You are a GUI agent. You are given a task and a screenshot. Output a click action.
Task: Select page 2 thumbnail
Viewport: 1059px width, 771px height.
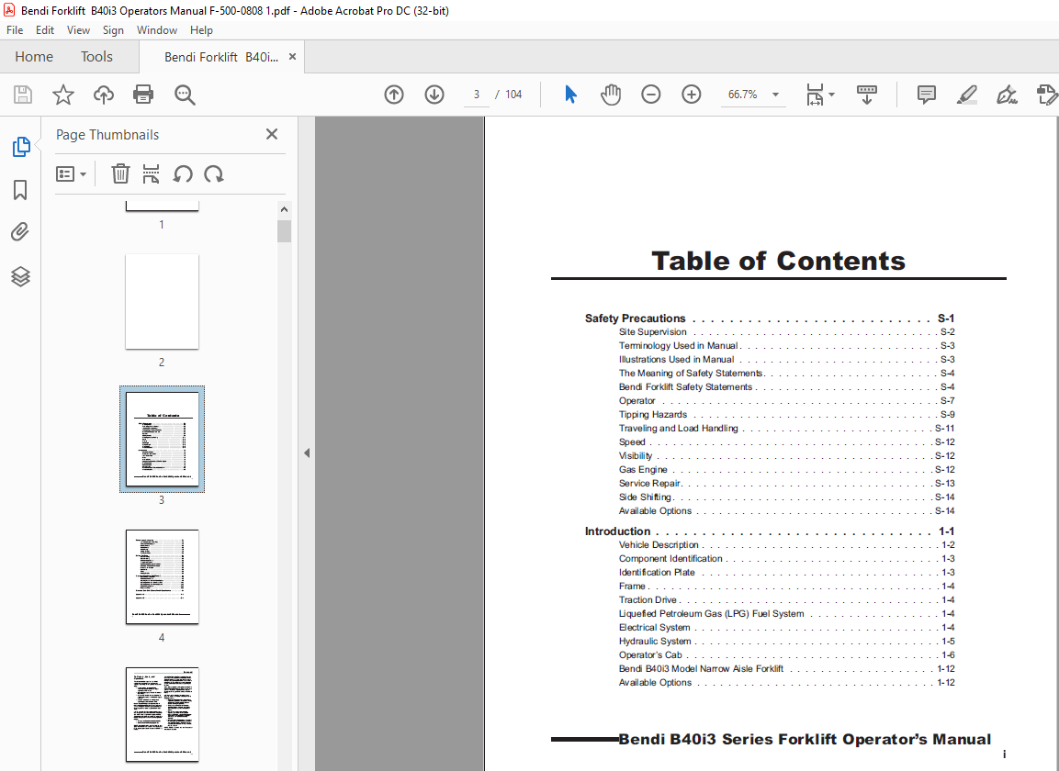(x=162, y=302)
